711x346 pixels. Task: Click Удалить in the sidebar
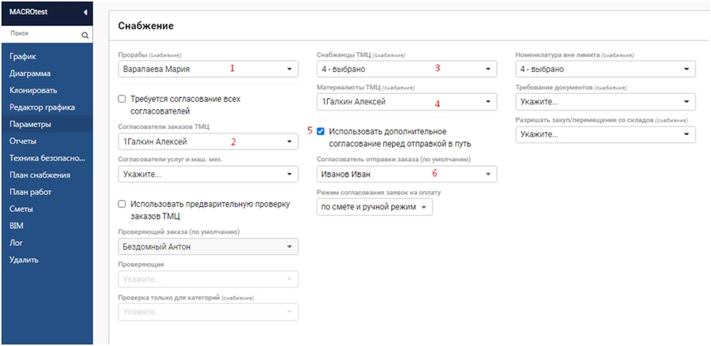pos(24,260)
